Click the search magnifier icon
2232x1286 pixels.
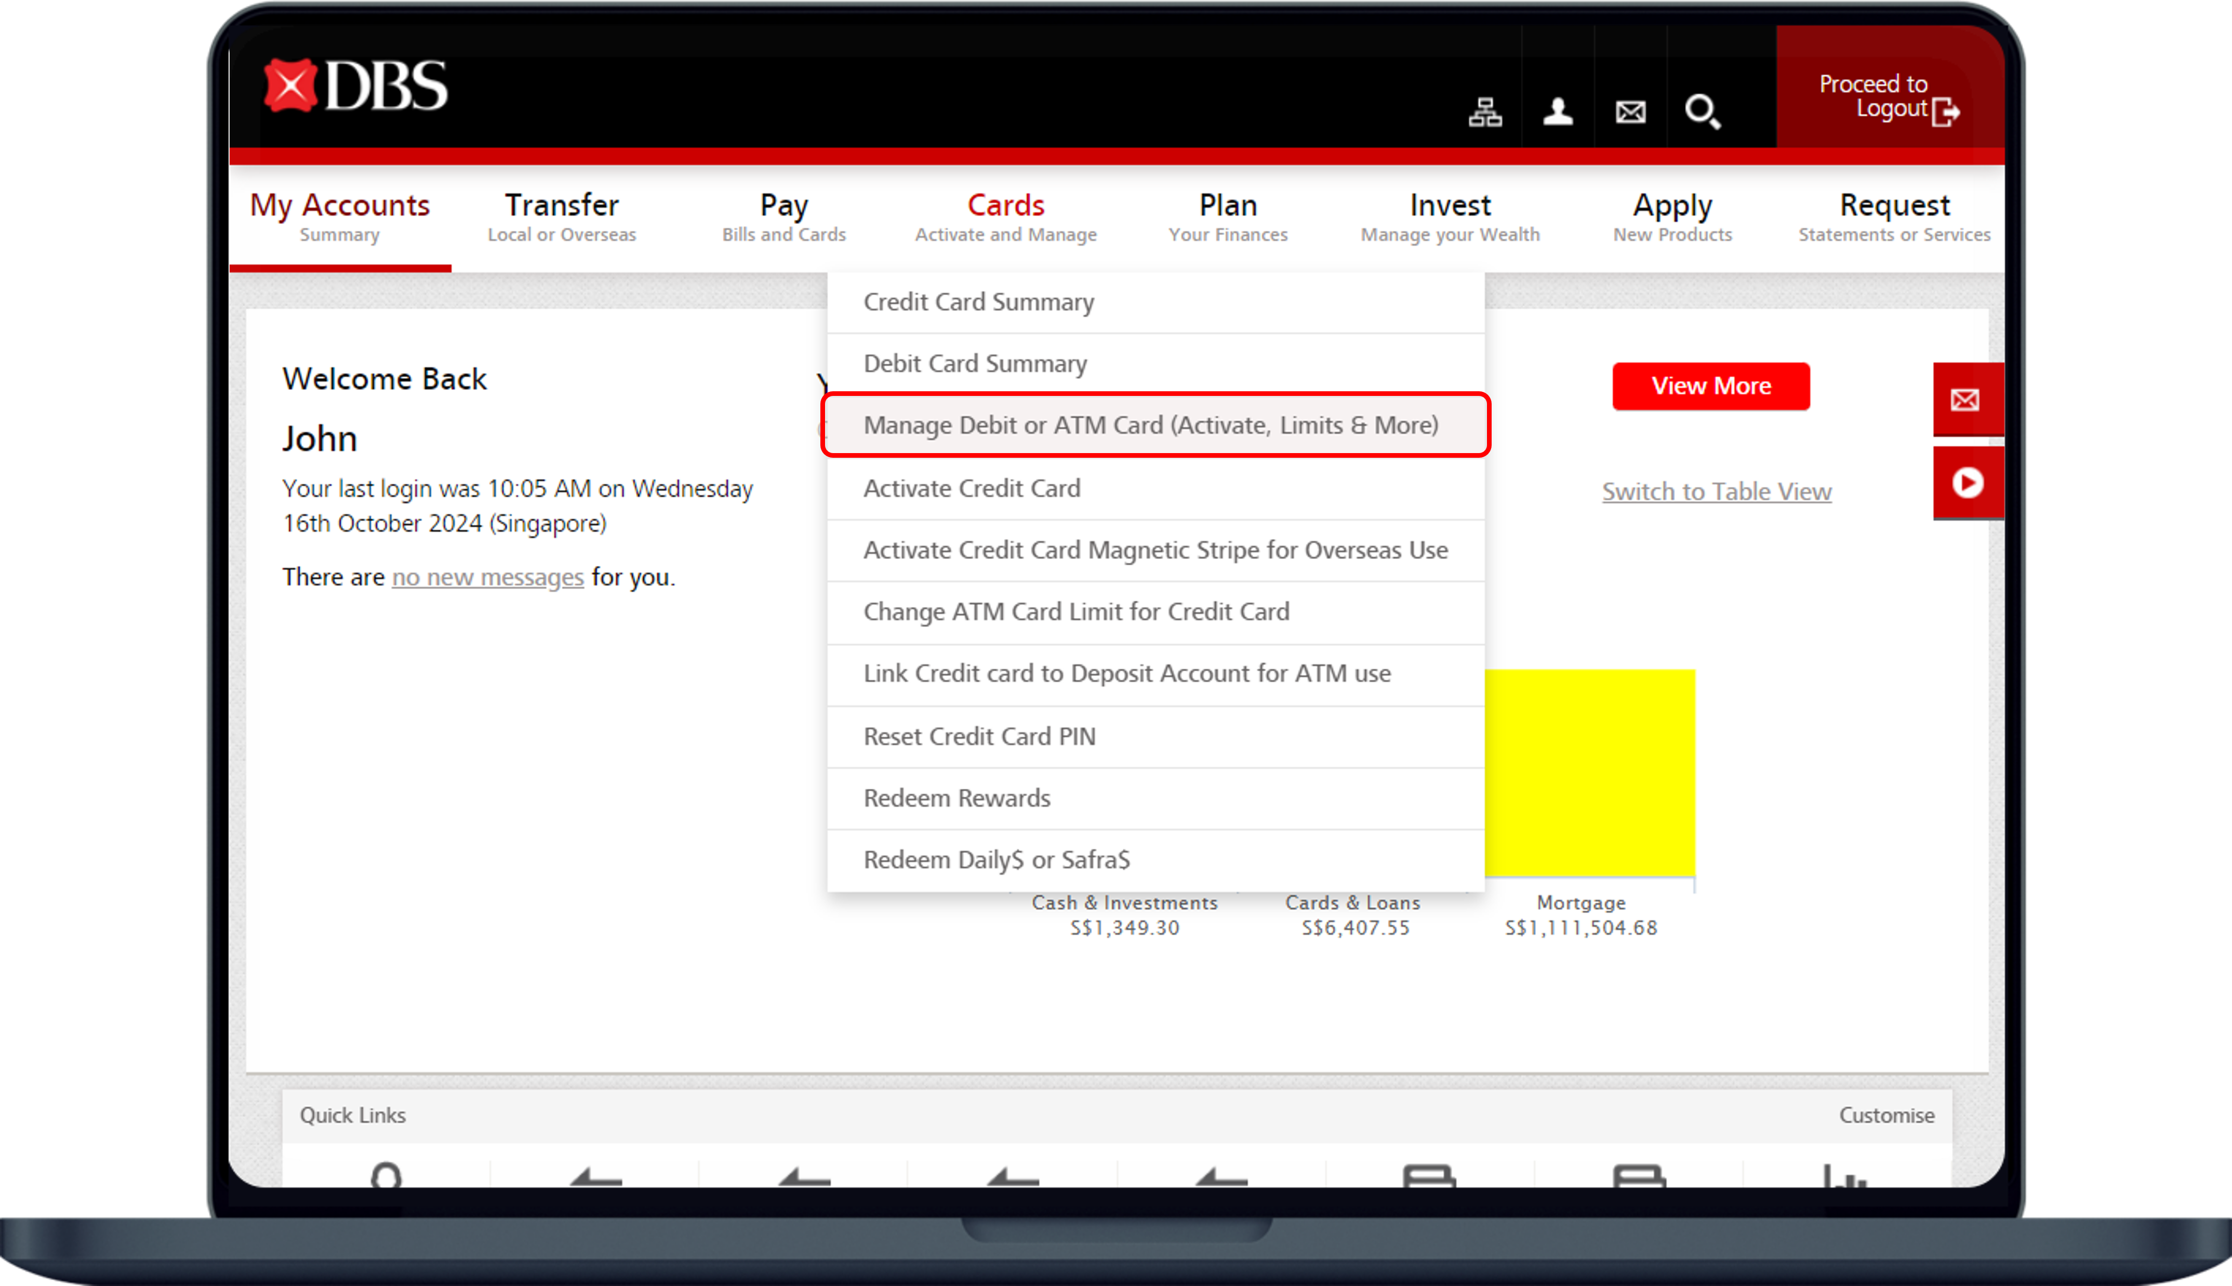pos(1702,112)
